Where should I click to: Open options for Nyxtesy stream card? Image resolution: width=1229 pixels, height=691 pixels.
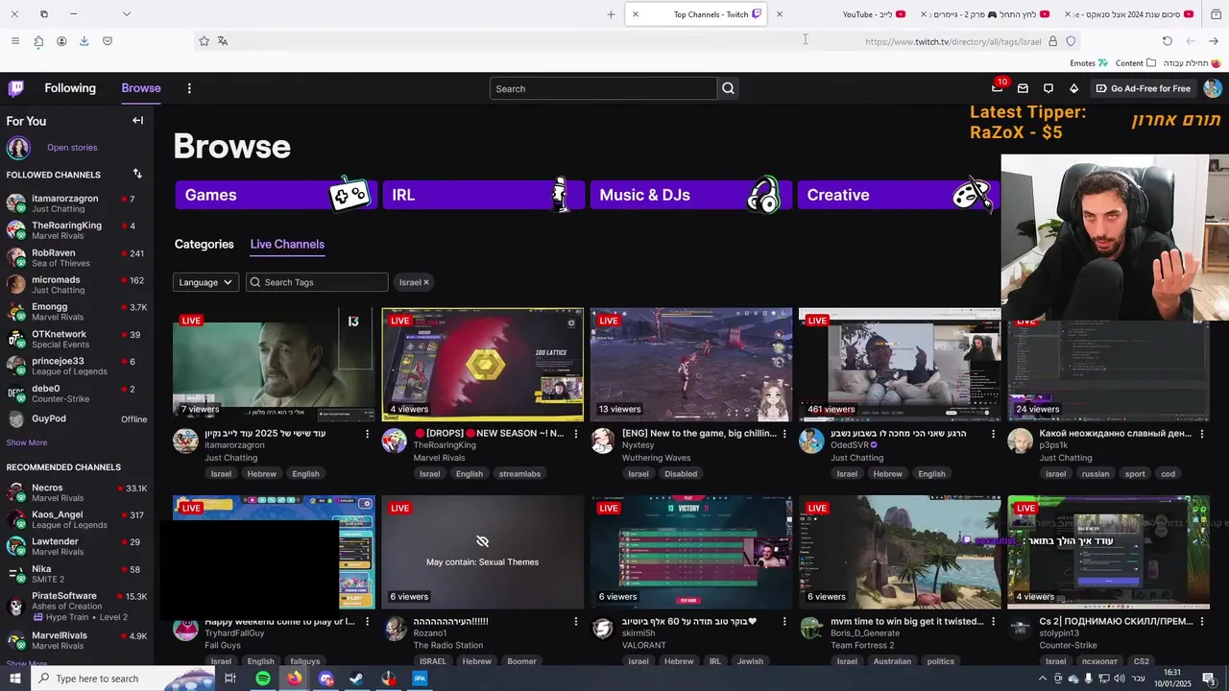[784, 434]
